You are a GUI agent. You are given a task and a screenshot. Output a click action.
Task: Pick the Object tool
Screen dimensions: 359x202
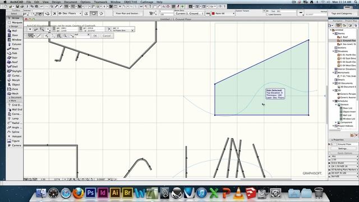click(15, 85)
